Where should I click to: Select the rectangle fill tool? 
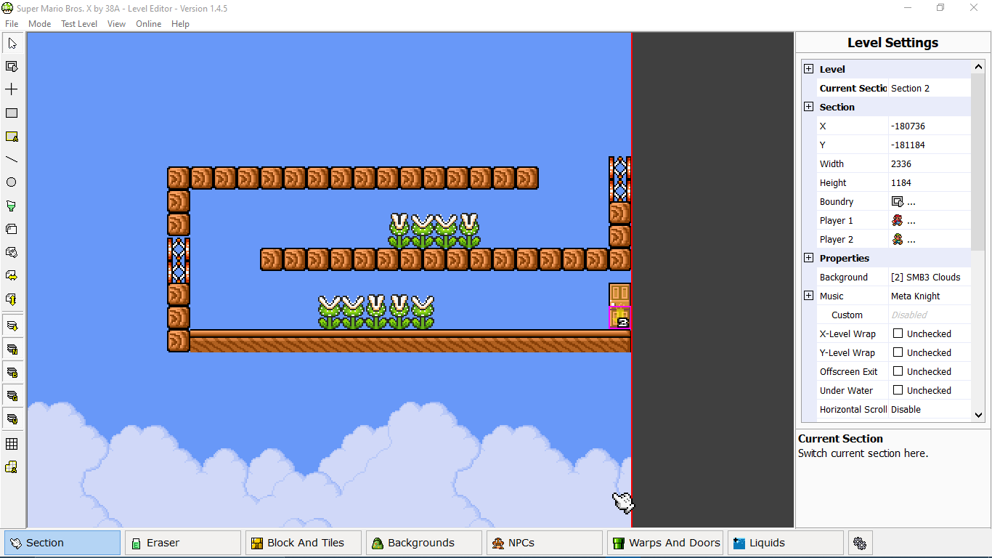click(12, 113)
